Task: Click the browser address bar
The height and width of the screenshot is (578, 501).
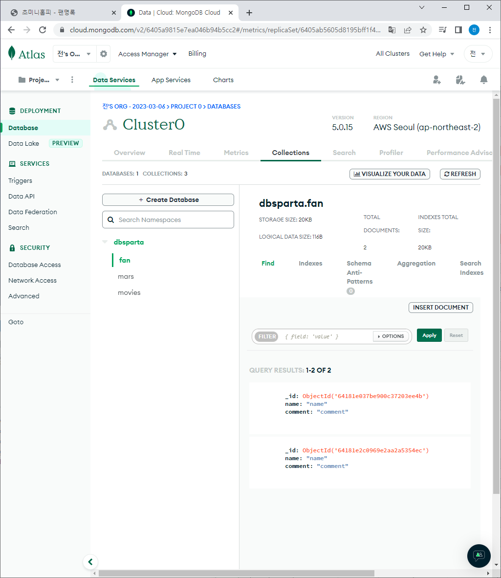Action: tap(225, 30)
